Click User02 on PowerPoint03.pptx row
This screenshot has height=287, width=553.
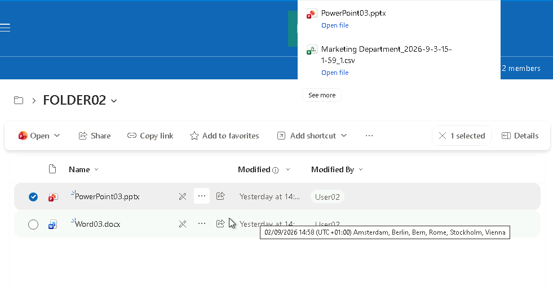(328, 196)
